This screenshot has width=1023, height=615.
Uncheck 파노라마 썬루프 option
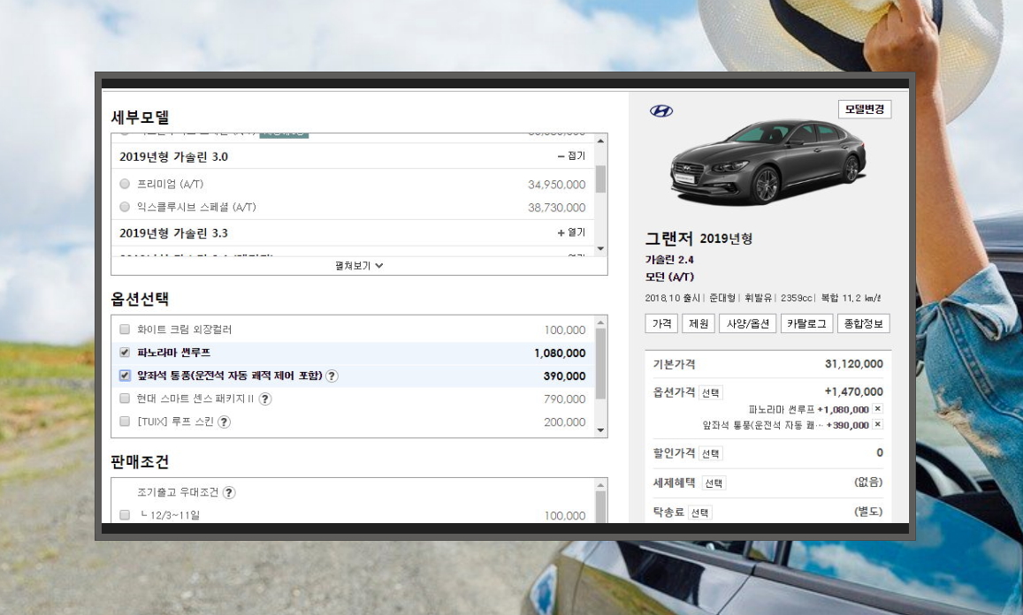pos(125,353)
